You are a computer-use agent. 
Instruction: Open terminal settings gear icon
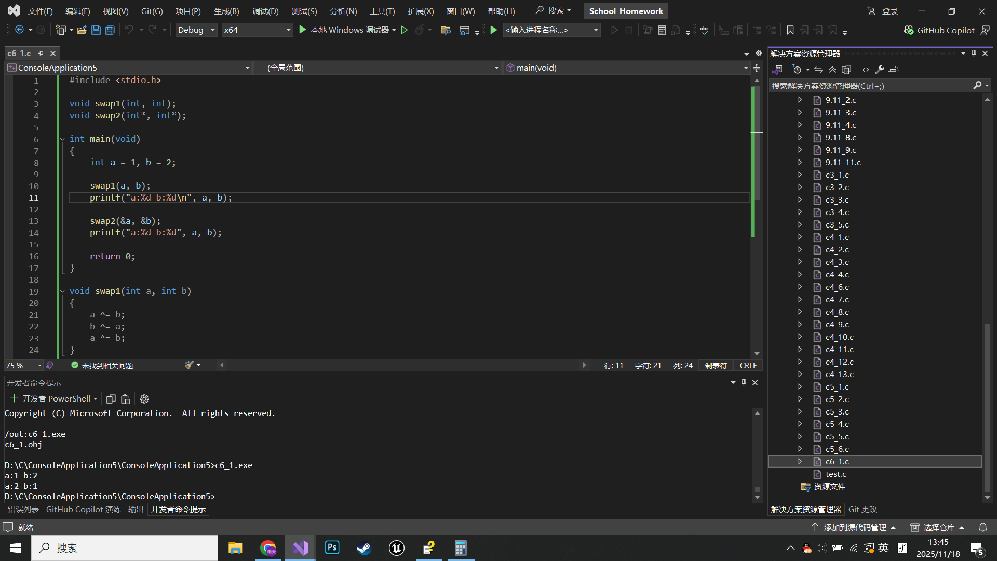(144, 399)
